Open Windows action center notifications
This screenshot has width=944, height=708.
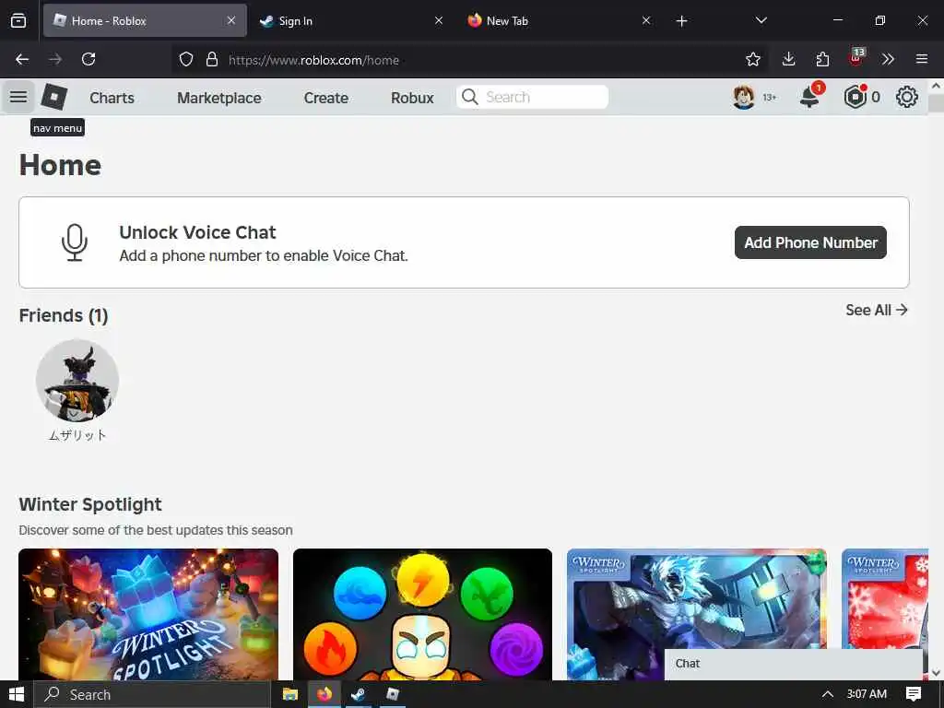coord(914,694)
